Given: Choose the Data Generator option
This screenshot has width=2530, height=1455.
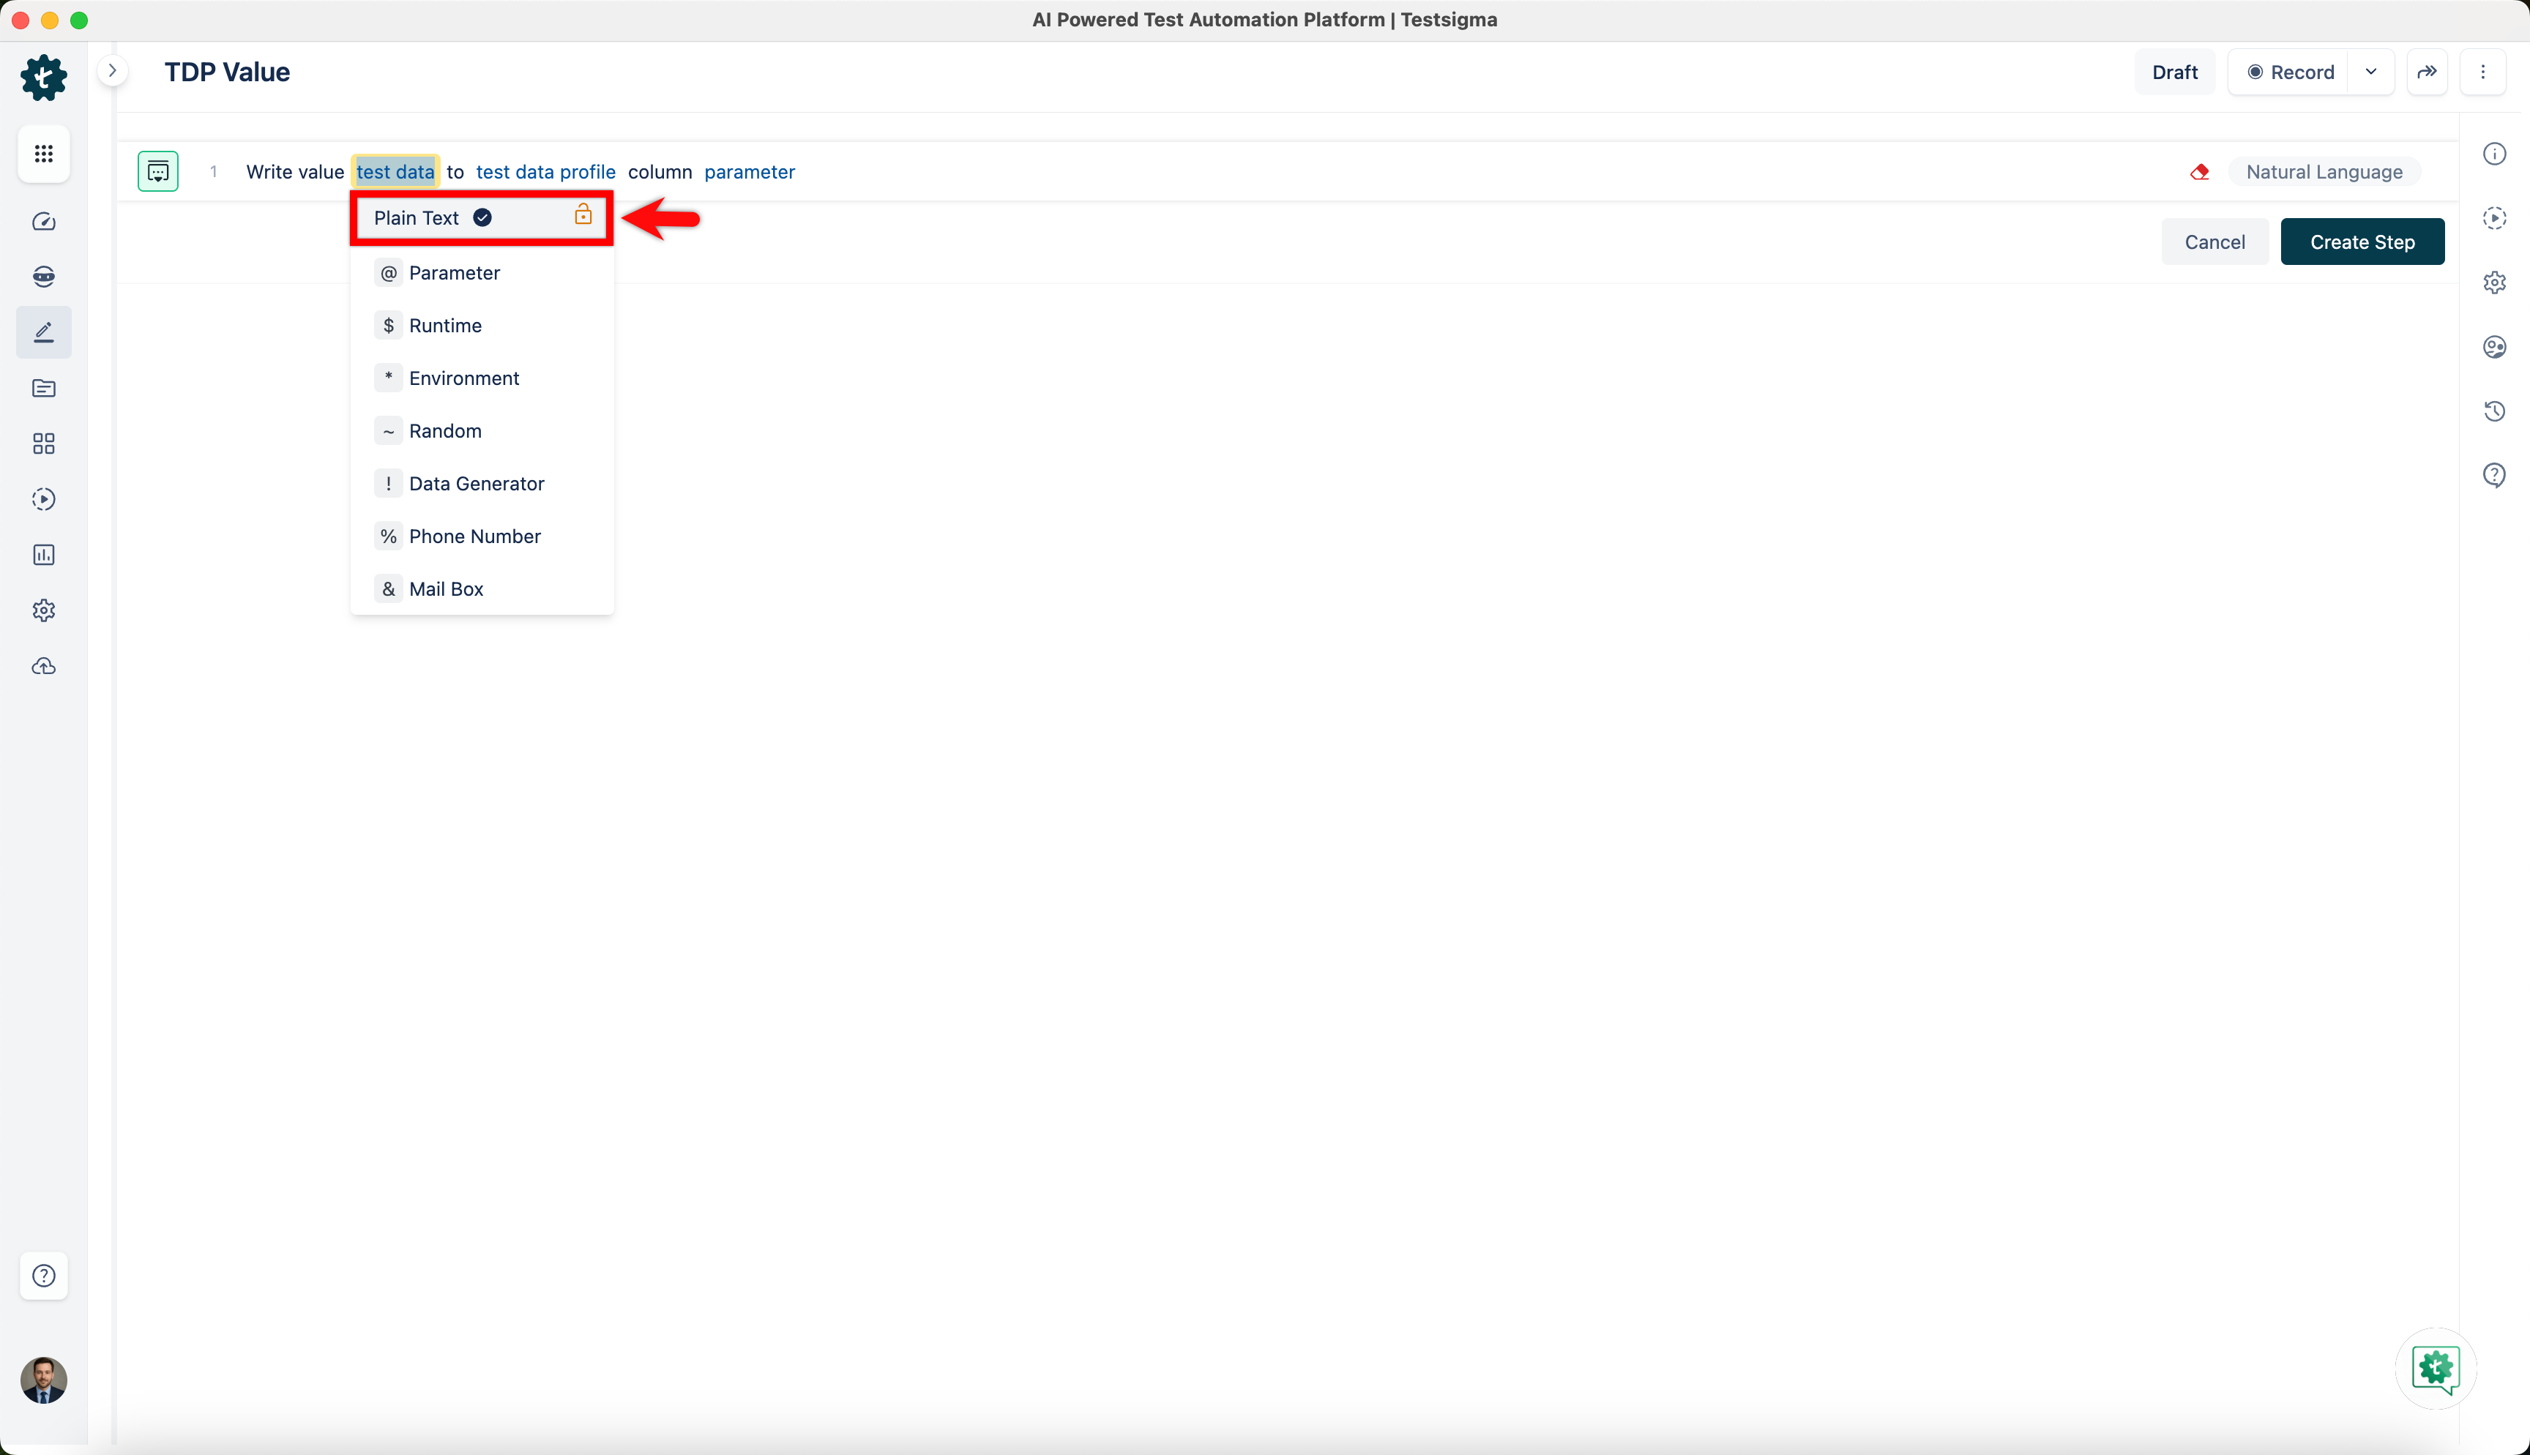Looking at the screenshot, I should [476, 484].
